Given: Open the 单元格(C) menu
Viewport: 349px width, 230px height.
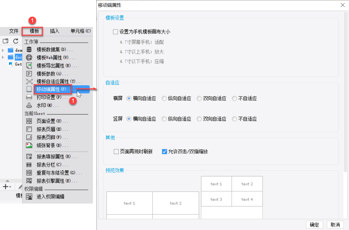Looking at the screenshot, I should click(81, 31).
